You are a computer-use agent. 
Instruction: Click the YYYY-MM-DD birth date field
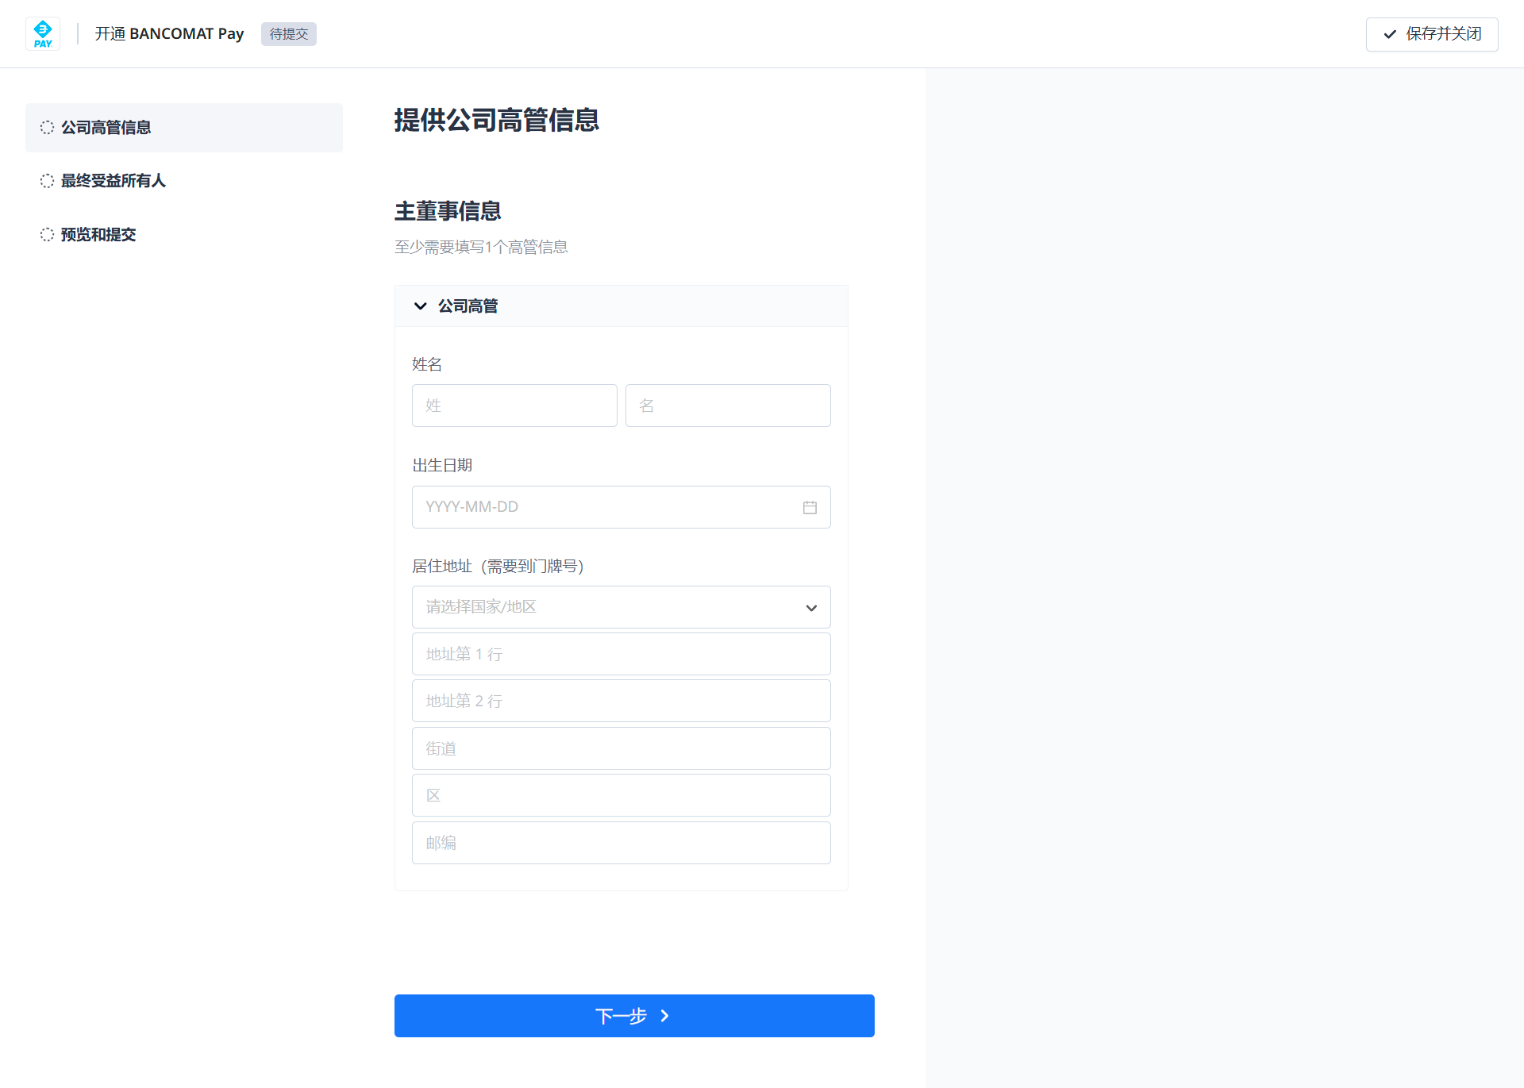[621, 507]
